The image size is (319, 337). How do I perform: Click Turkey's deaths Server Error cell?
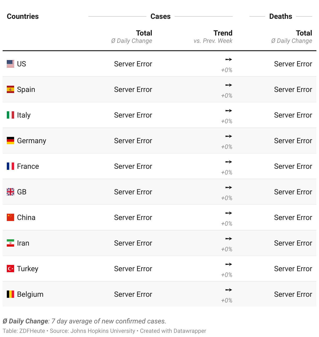pyautogui.click(x=293, y=269)
